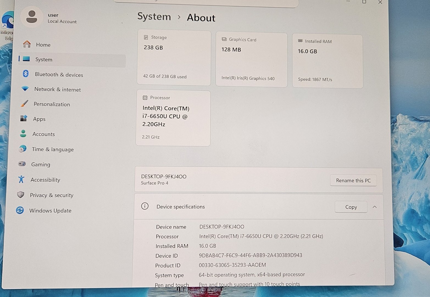Screen dimensions: 430x297
Task: Click the Accessibility figure icon
Action: 21,179
